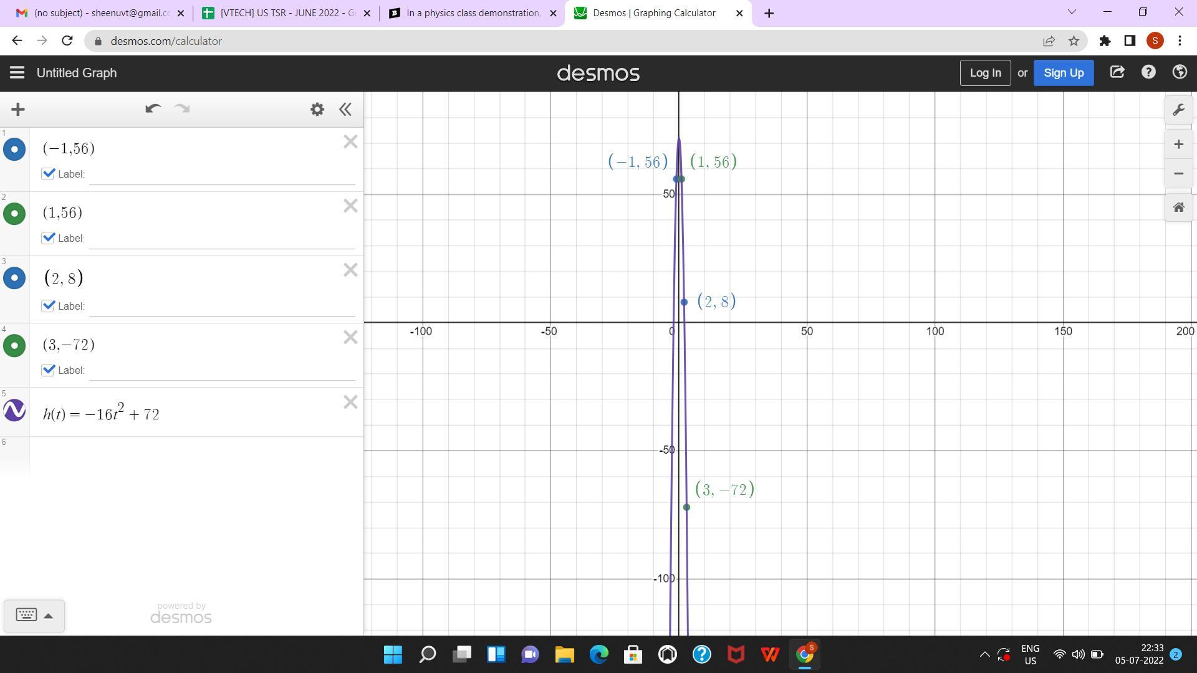
Task: Zoom in on the graph
Action: tap(1178, 145)
